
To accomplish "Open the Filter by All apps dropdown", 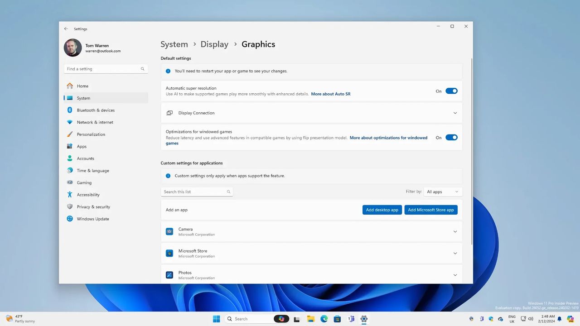I will [442, 192].
